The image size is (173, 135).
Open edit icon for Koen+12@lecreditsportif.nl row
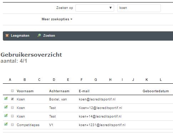6,107
